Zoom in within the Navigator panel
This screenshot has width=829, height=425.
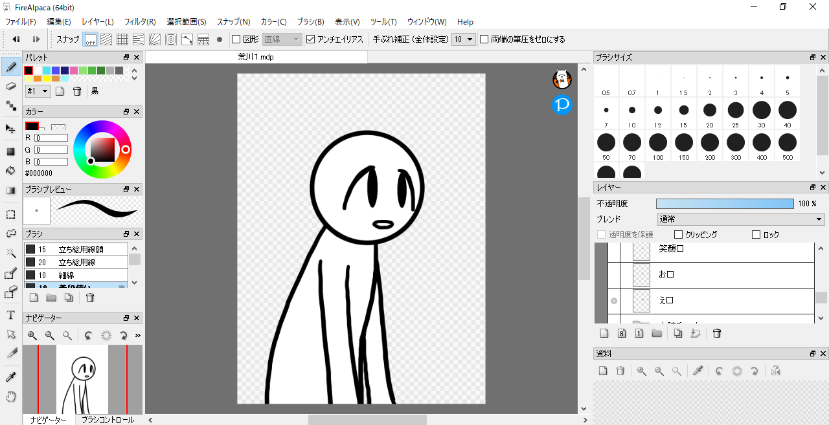click(x=32, y=335)
